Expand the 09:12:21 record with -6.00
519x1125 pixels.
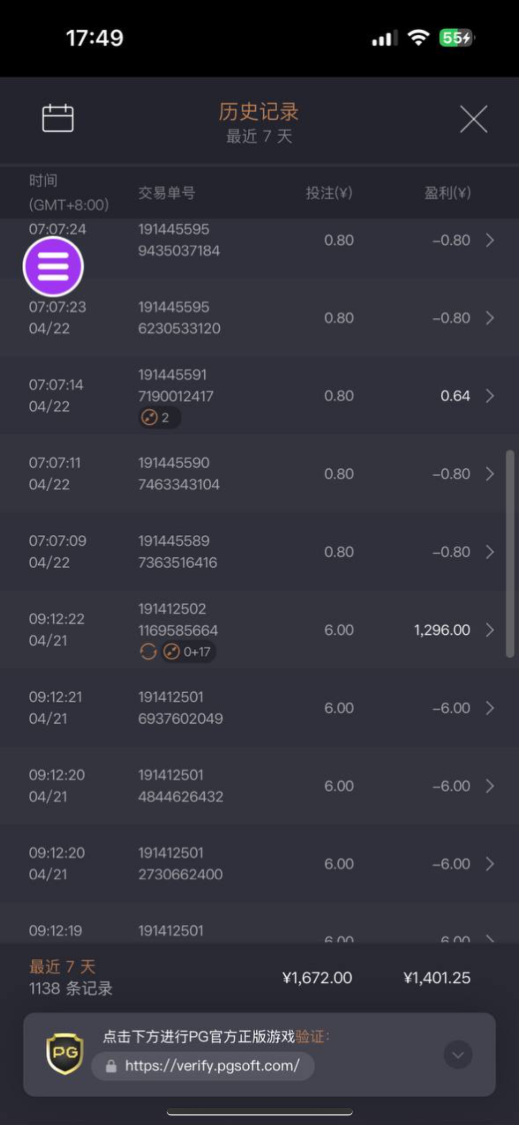pyautogui.click(x=490, y=708)
